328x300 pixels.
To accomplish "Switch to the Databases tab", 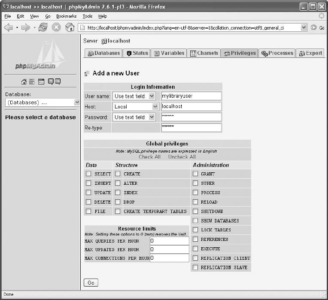I will click(x=104, y=53).
